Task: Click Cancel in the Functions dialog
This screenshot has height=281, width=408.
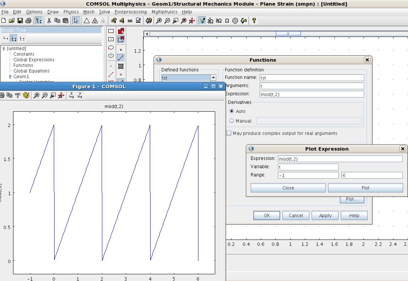Action: point(296,216)
